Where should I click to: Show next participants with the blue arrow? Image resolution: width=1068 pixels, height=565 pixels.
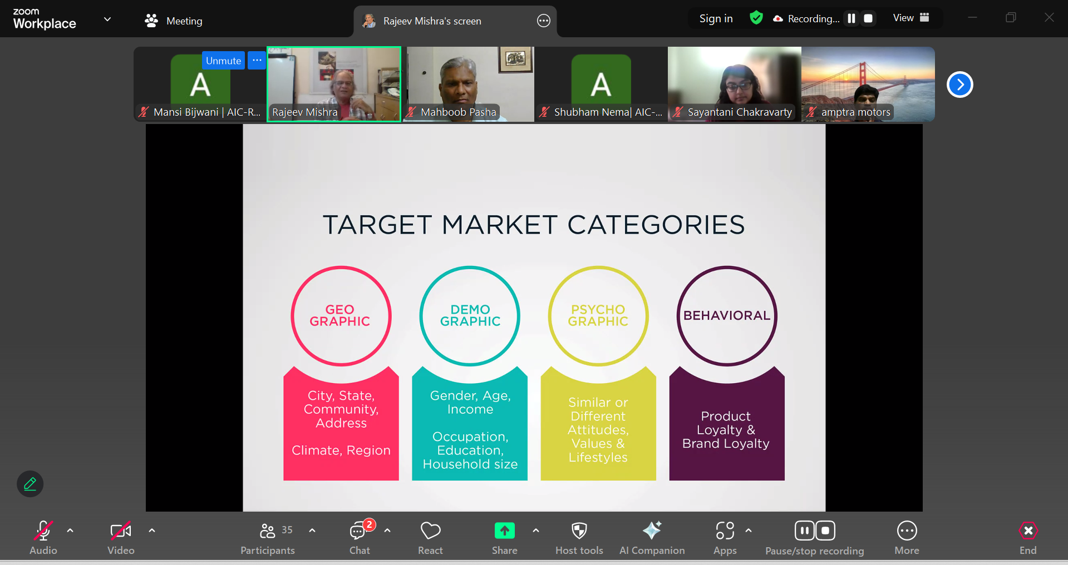pyautogui.click(x=959, y=85)
